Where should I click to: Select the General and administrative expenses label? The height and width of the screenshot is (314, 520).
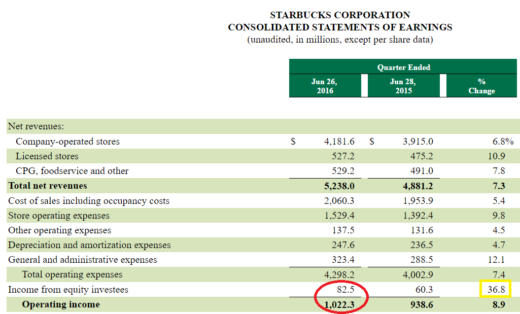[83, 260]
